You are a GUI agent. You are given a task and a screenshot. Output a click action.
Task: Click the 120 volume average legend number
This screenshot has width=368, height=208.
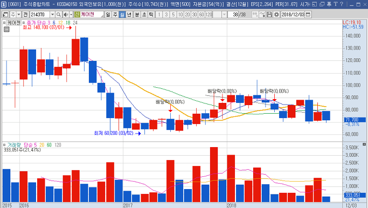[58, 145]
